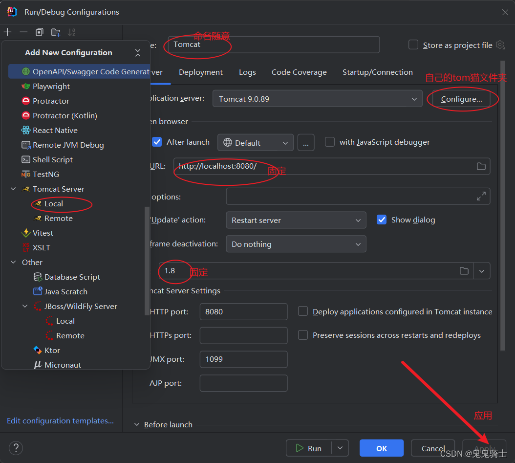Viewport: 515px width, 463px height.
Task: Open the Do nothing frame deactivation dropdown
Action: (296, 244)
